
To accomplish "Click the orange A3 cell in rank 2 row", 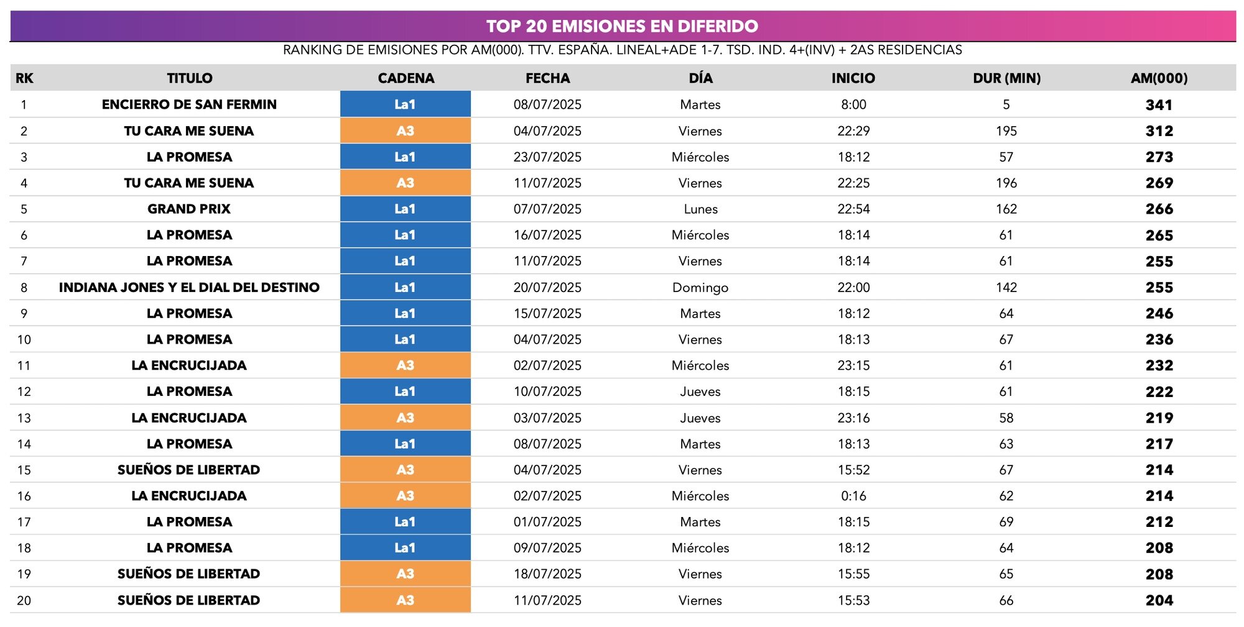I will coord(405,130).
